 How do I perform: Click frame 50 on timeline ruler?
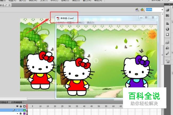(99, 106)
